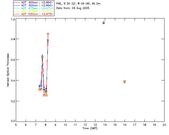
Task: Select the AOT 1020nm legend entry
Action: point(33,14)
